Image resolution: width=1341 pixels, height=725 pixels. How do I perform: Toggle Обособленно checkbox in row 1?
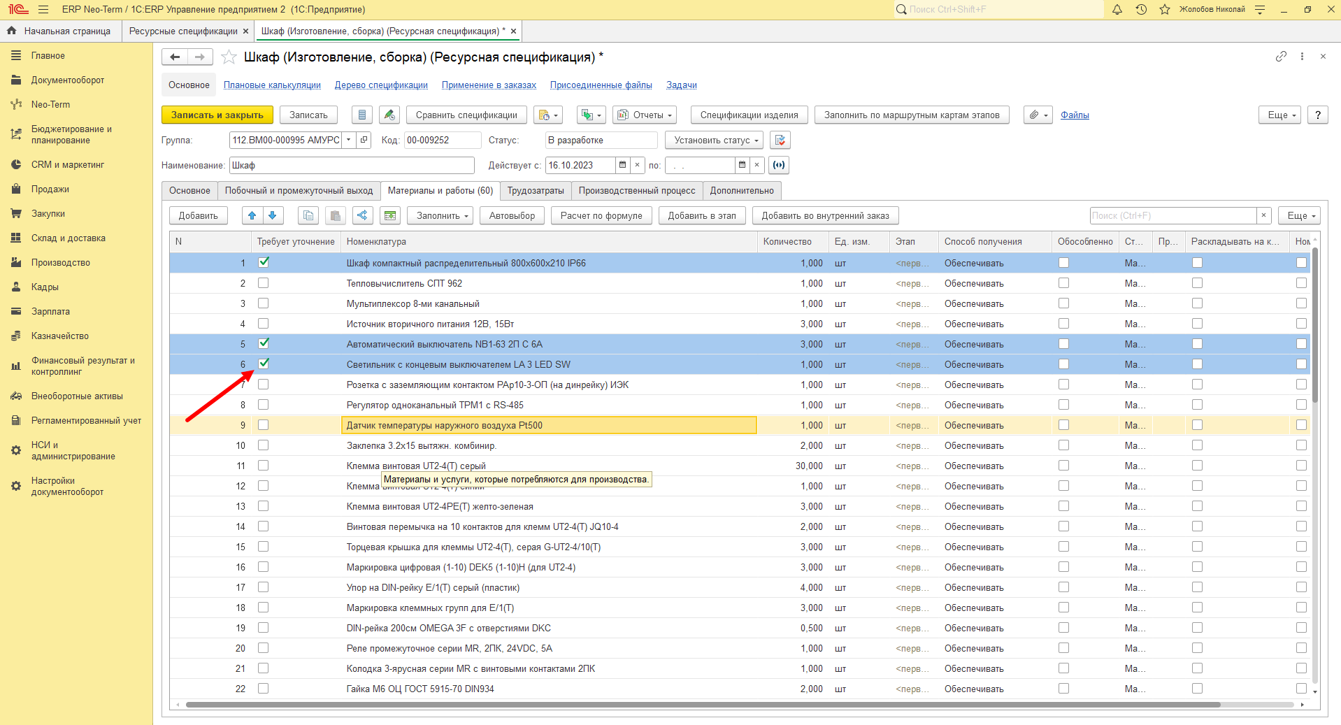1063,263
